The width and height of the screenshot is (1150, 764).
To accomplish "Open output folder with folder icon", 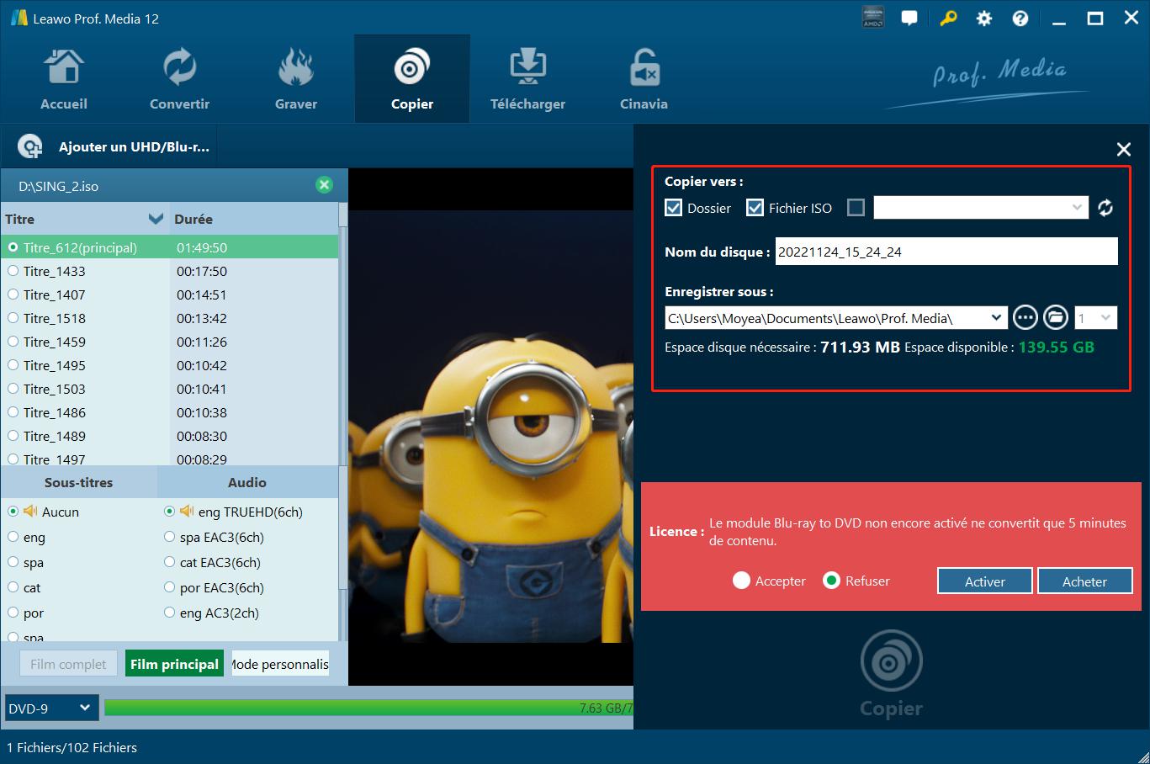I will click(x=1055, y=318).
